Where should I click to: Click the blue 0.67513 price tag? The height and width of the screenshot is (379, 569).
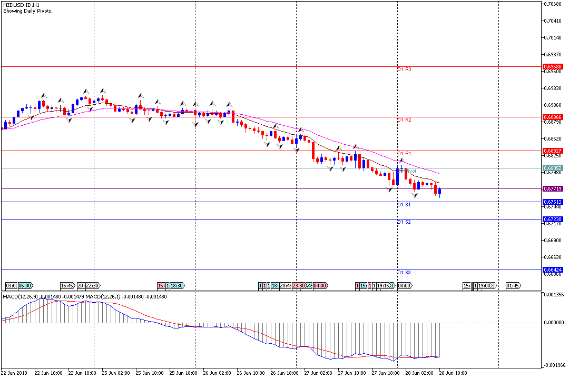pyautogui.click(x=553, y=202)
